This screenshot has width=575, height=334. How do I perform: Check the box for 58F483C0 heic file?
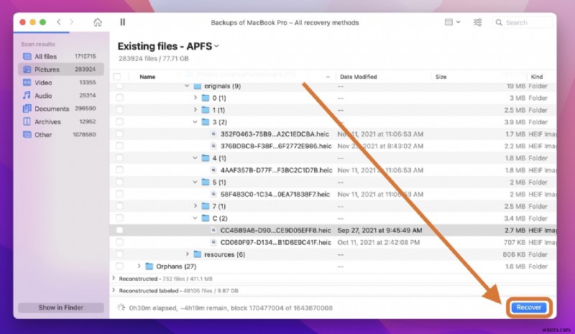[x=119, y=195]
